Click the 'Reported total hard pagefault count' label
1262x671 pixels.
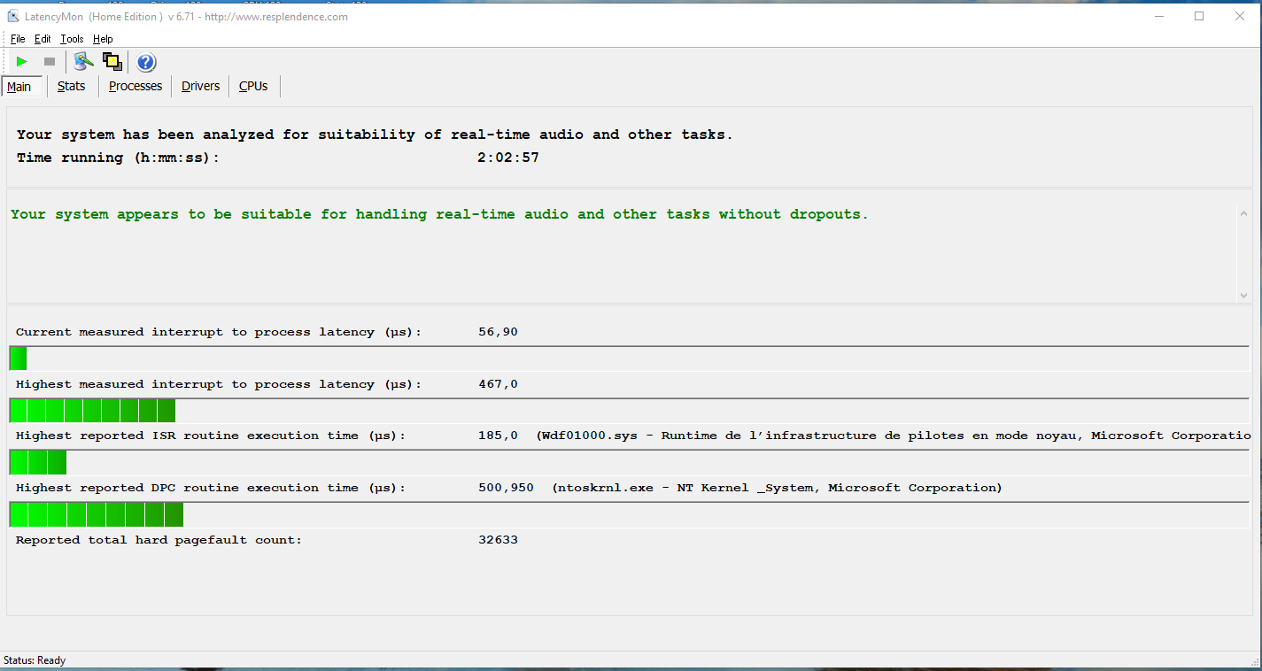pos(159,540)
